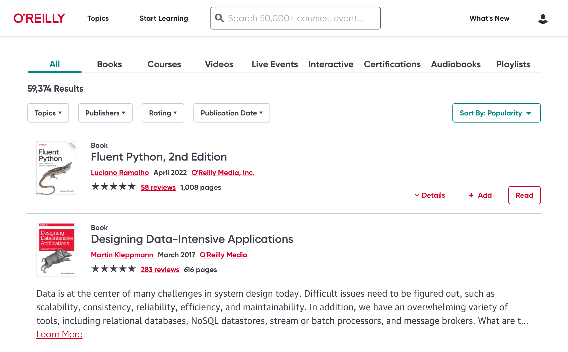The width and height of the screenshot is (568, 352).
Task: Open the Certifications tab
Action: 392,64
